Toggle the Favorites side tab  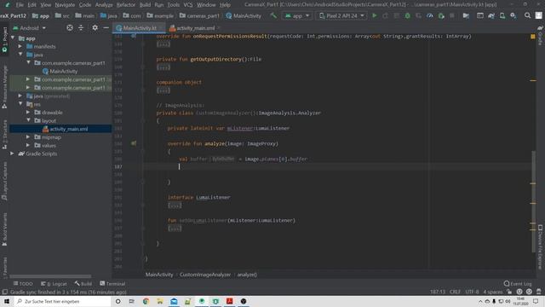click(x=4, y=267)
